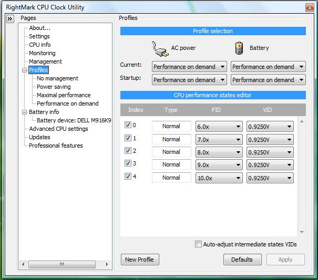Open the Updates page

(39, 137)
